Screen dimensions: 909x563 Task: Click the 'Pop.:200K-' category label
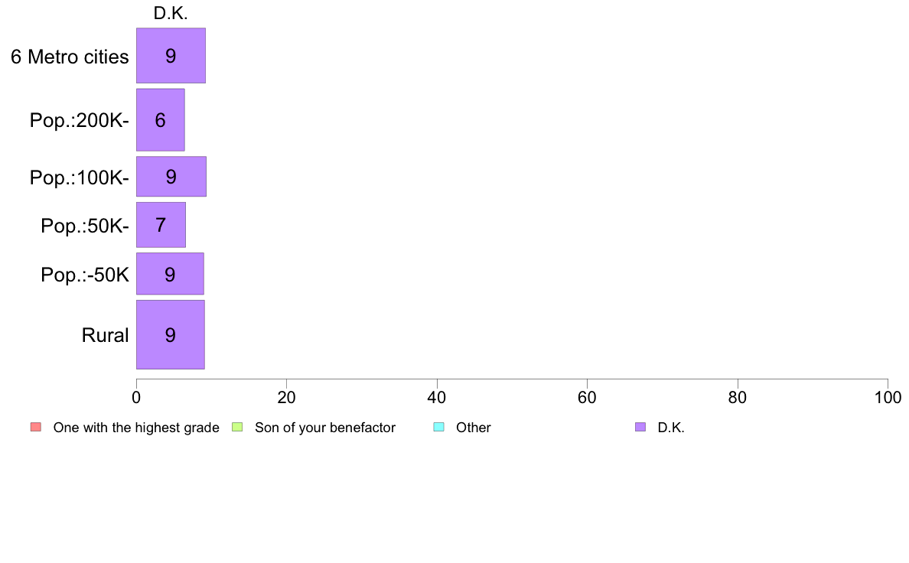[80, 121]
